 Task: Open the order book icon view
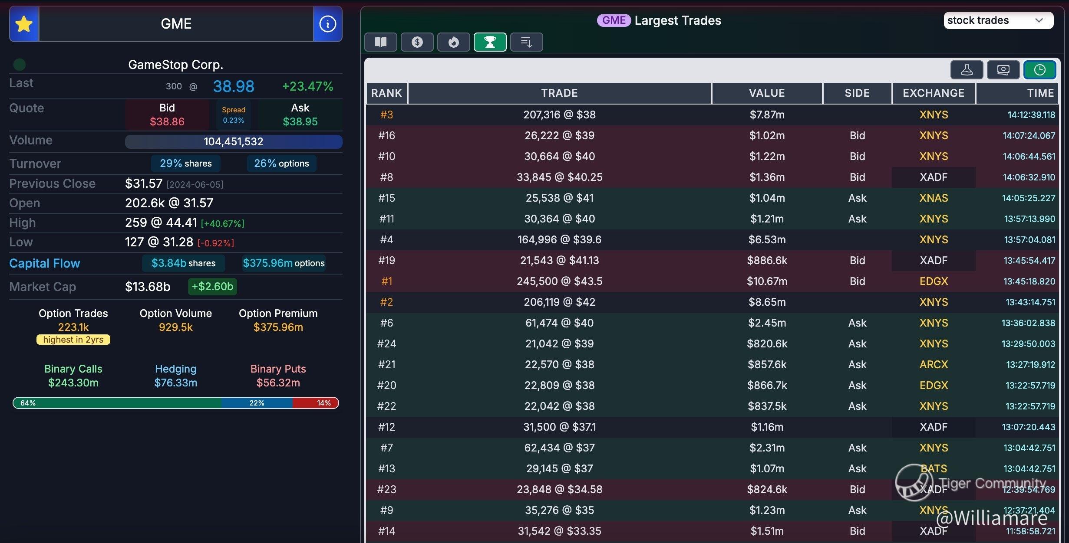click(381, 42)
